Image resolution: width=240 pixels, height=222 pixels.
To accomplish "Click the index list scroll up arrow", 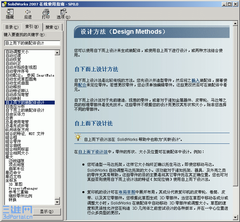I will tap(57, 53).
